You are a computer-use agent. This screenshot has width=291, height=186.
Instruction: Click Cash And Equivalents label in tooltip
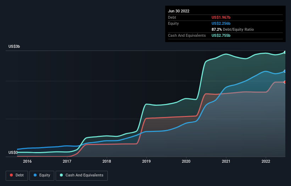tap(187, 35)
